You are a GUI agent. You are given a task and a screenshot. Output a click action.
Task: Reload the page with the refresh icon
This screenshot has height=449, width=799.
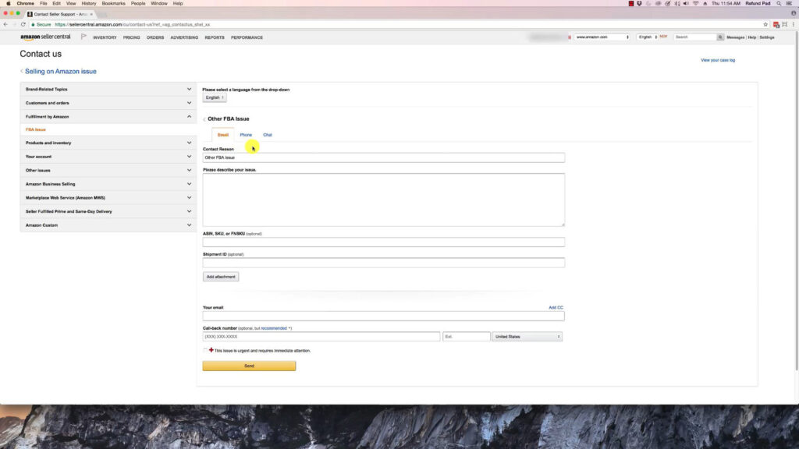click(x=23, y=24)
